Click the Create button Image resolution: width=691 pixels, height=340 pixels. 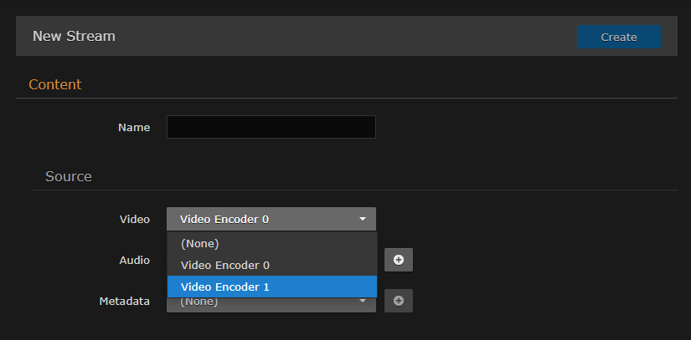click(618, 37)
